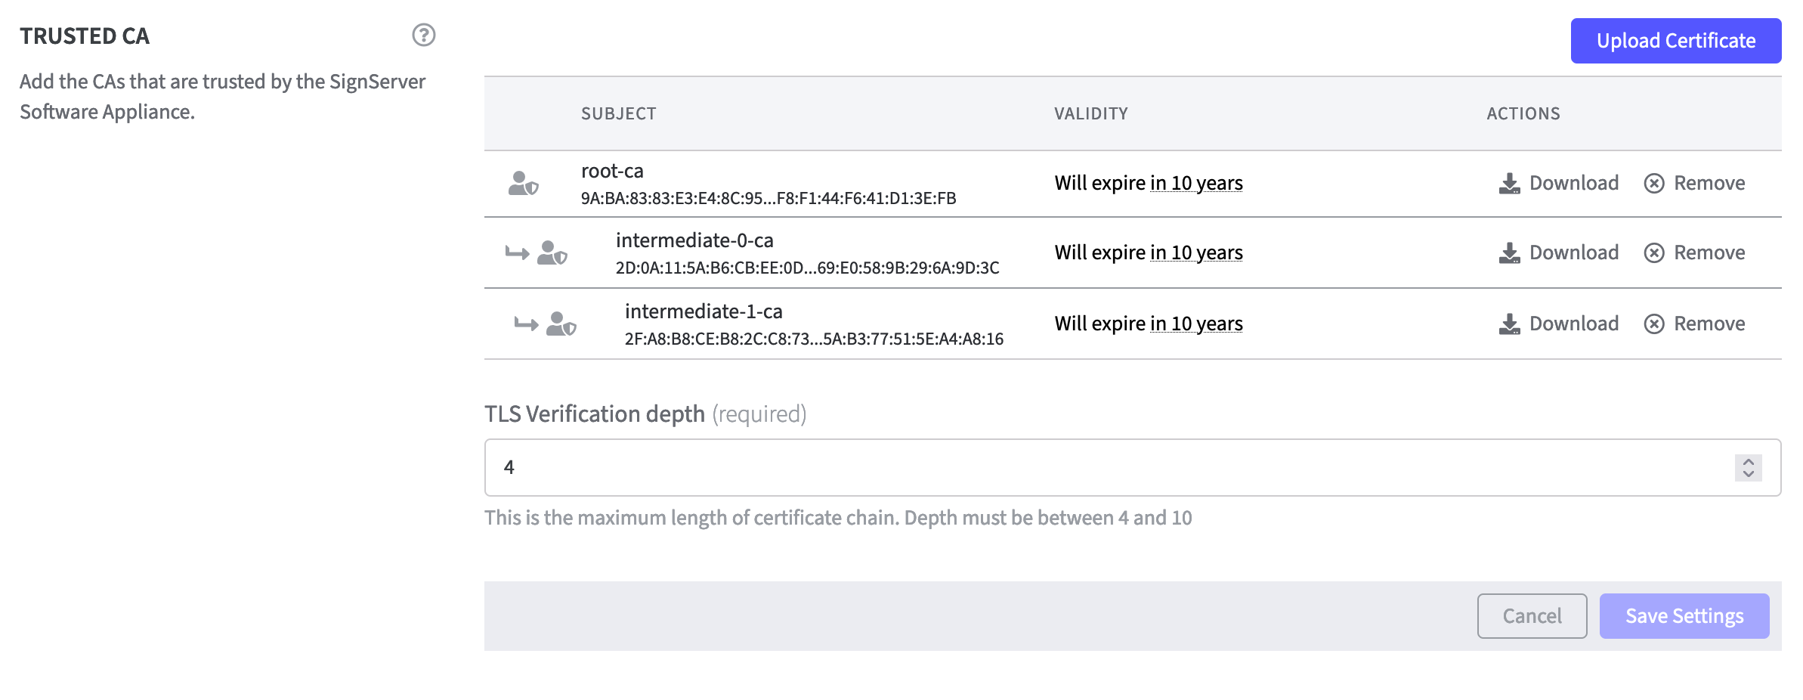Remove the intermediate-0-ca certificate
The width and height of the screenshot is (1803, 700).
point(1694,253)
